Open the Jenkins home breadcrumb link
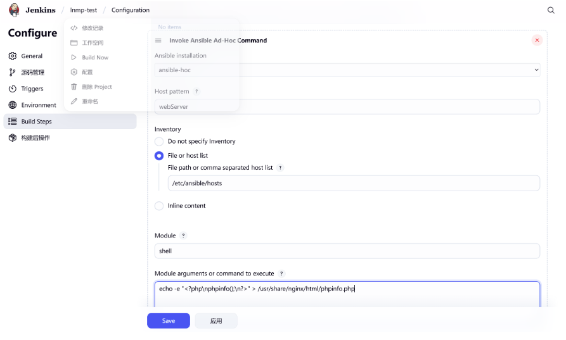 [x=41, y=10]
